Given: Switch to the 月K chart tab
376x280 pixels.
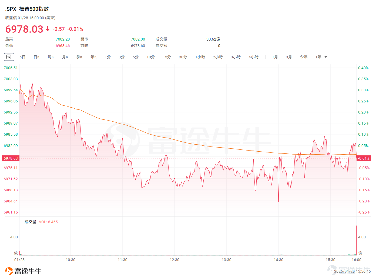Looking at the screenshot, I should coord(65,57).
